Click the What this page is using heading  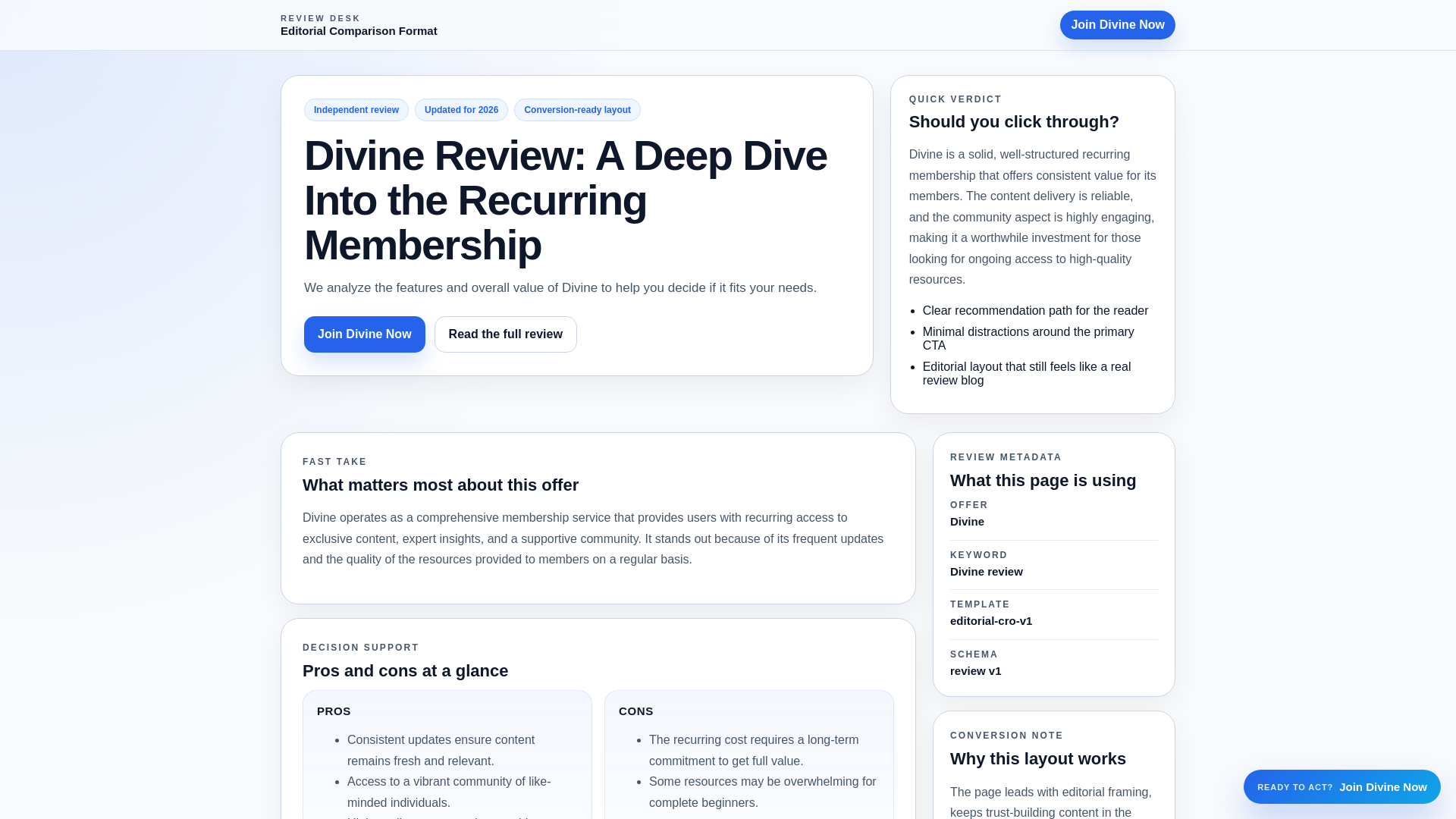[1043, 481]
